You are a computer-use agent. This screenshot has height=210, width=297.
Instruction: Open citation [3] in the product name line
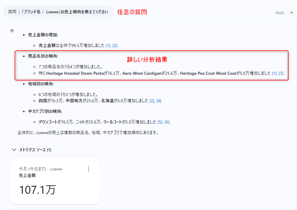click(x=281, y=73)
